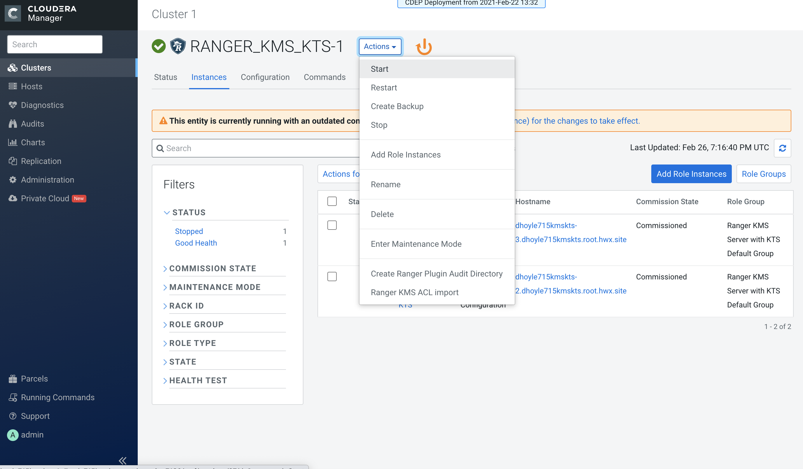Click the sidebar Search input field
Screen dimensions: 803x469
coord(55,44)
